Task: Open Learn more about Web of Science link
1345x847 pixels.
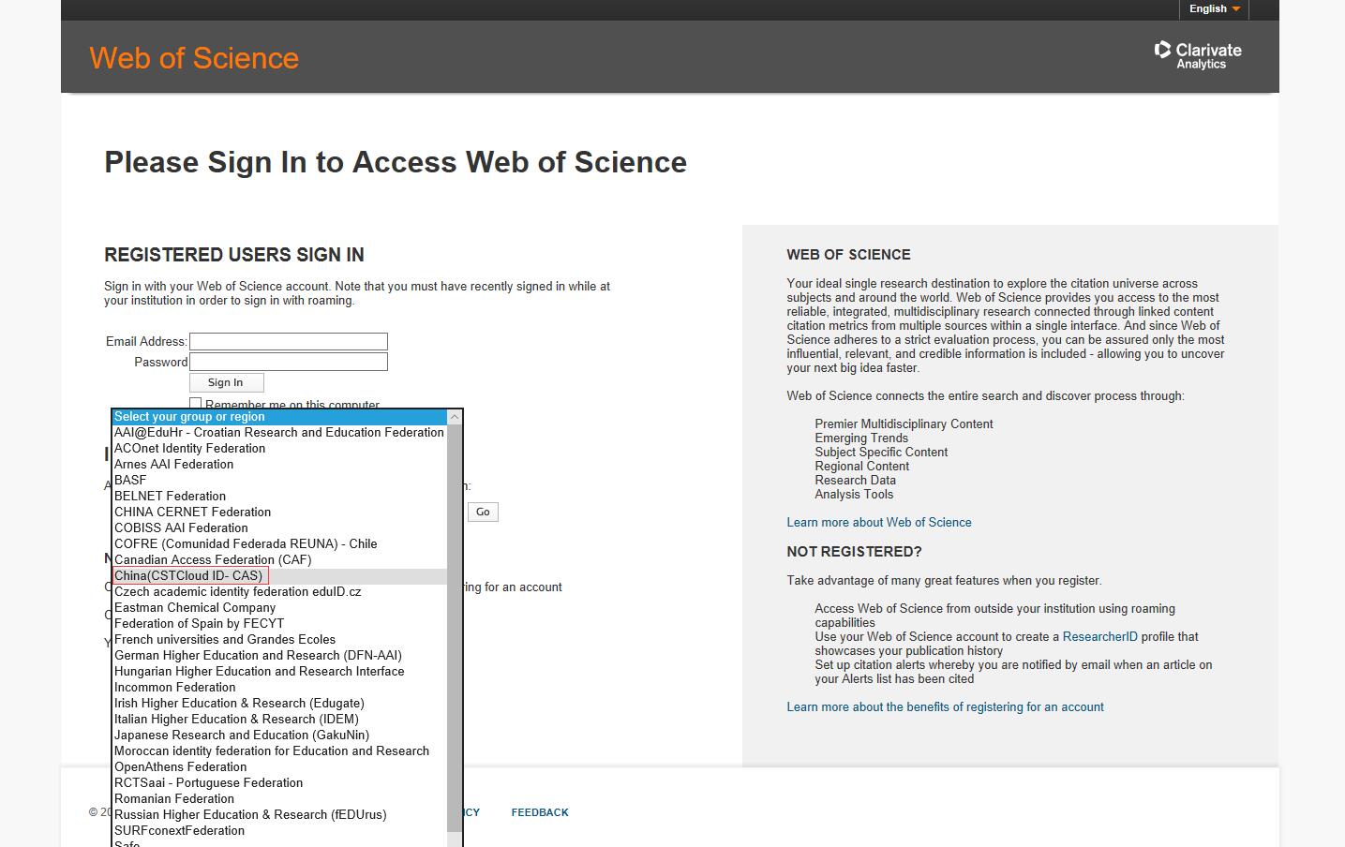Action: [878, 523]
